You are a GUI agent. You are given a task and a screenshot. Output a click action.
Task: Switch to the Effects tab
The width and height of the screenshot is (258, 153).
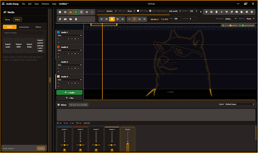point(38,27)
